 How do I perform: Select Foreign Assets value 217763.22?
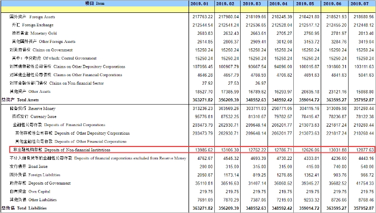(203, 17)
